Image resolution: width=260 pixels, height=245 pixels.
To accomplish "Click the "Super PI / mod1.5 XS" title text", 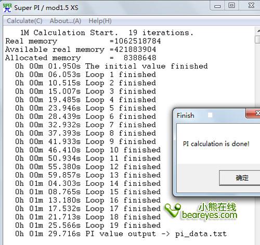I will tap(46, 8).
